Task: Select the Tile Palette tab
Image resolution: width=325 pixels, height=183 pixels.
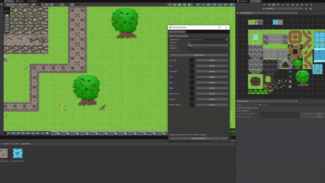Action: click(256, 1)
